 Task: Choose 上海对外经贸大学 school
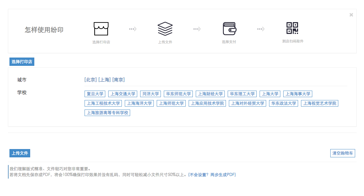coord(247,103)
